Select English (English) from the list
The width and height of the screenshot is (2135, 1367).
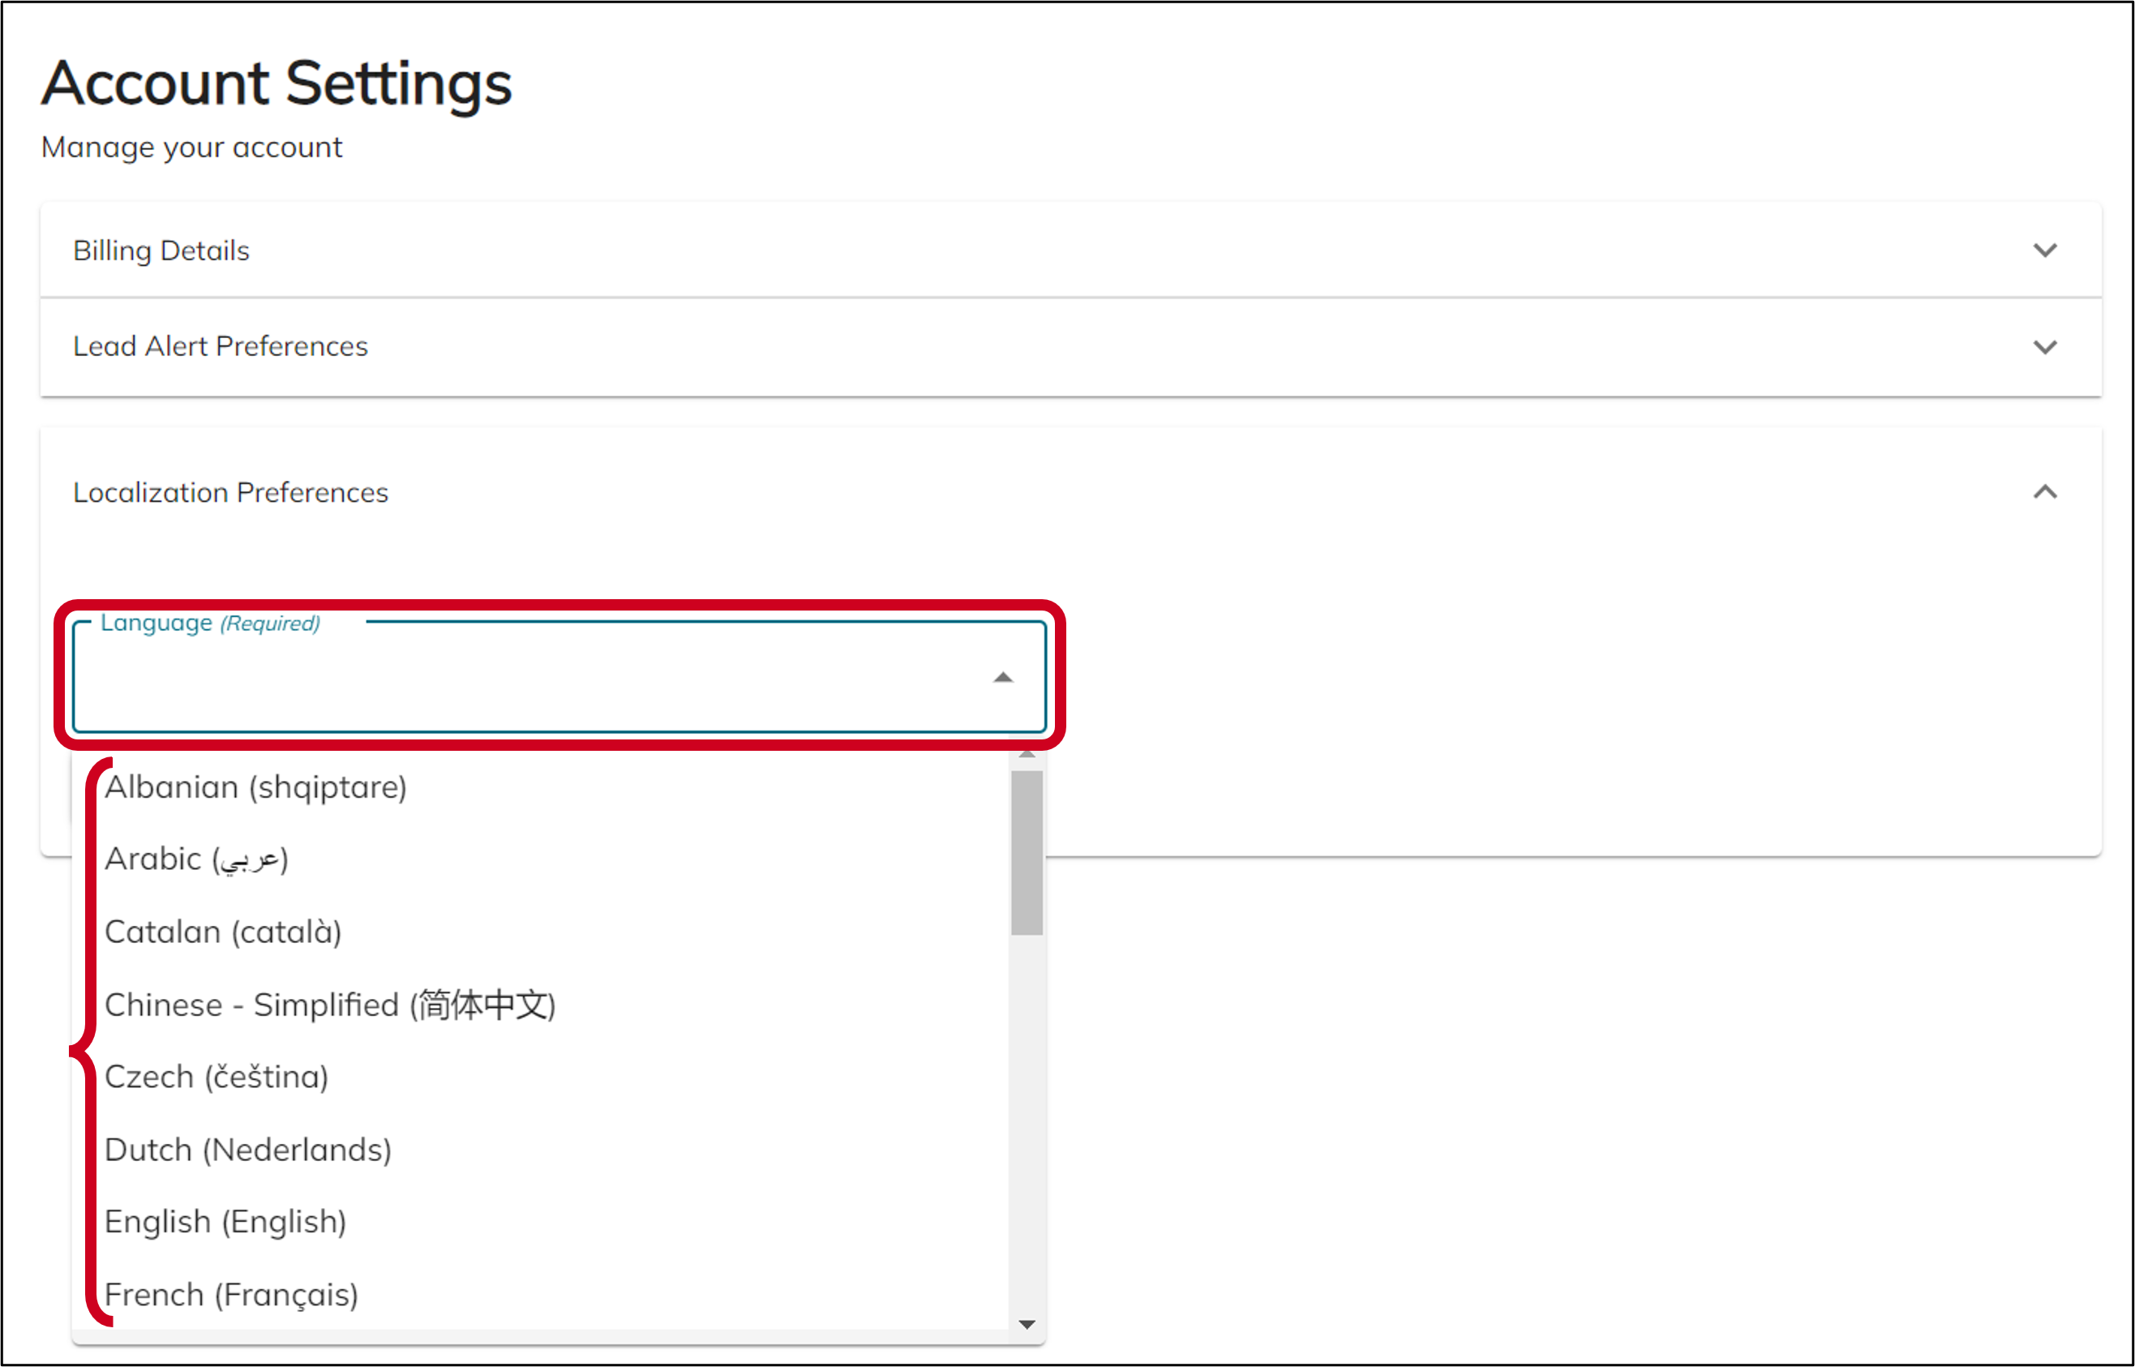click(225, 1223)
